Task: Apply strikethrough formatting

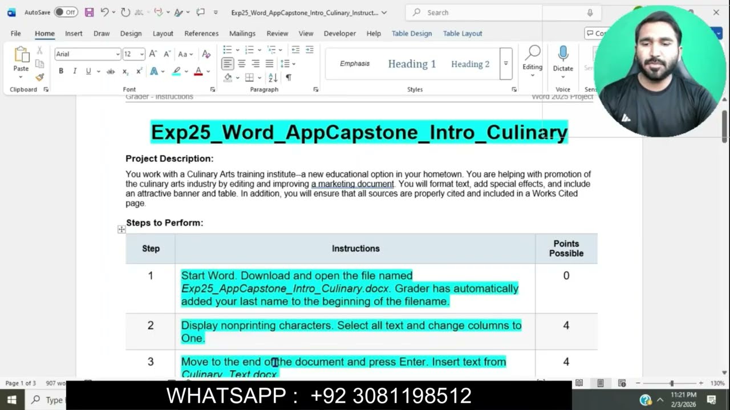Action: point(111,71)
